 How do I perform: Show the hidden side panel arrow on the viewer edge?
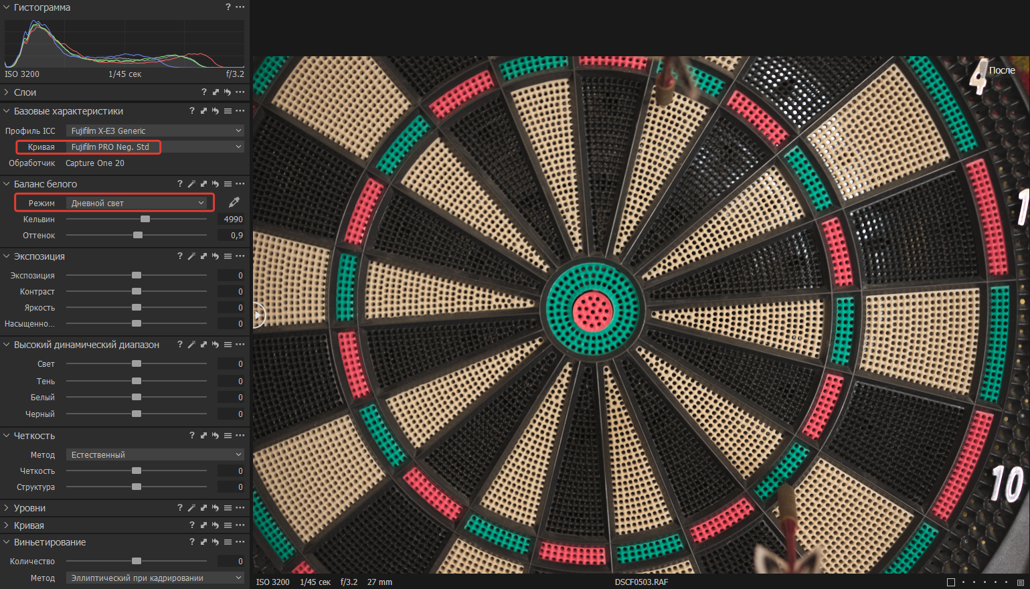point(259,315)
